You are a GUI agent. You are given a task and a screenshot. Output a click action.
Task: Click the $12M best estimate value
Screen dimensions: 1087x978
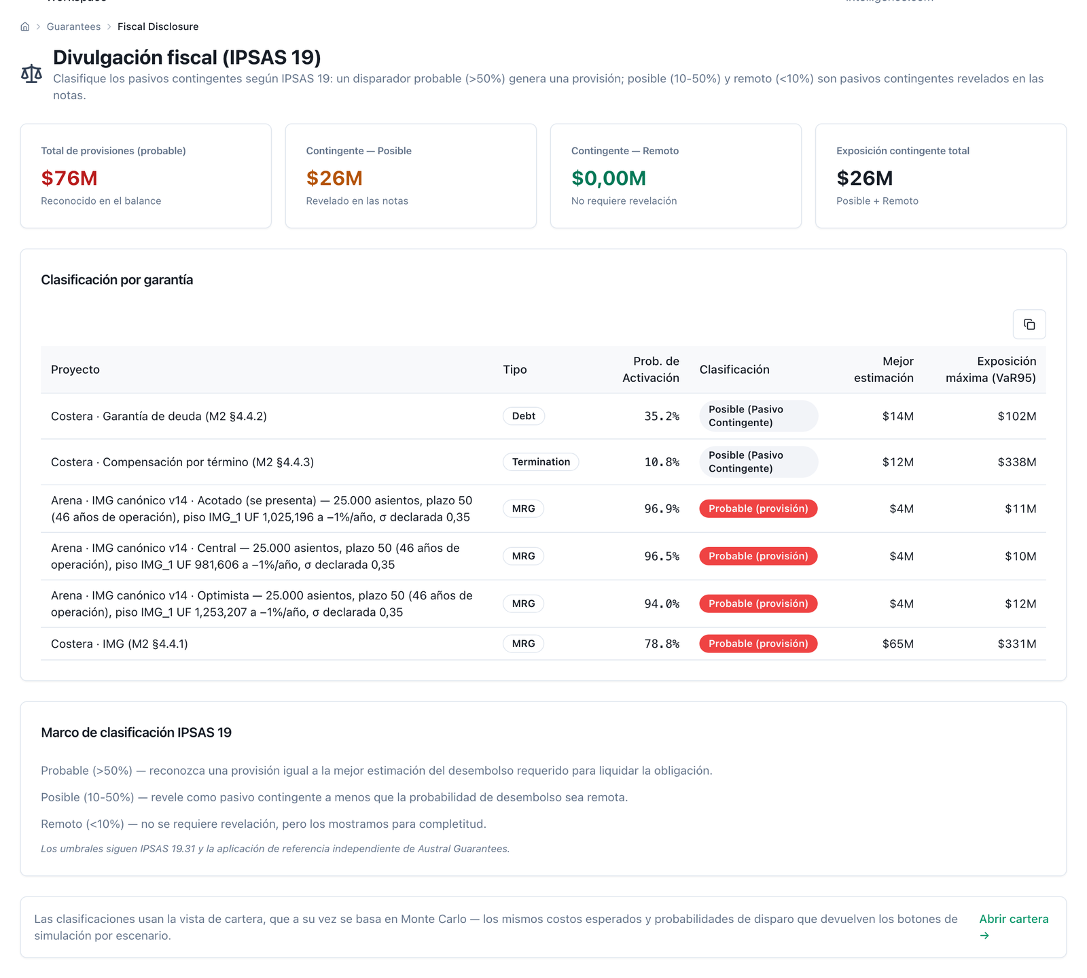pyautogui.click(x=897, y=462)
